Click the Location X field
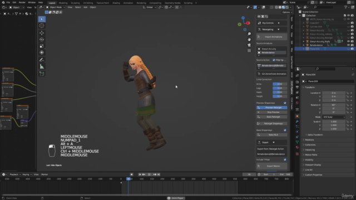The width and height of the screenshot is (356, 200). click(334, 93)
